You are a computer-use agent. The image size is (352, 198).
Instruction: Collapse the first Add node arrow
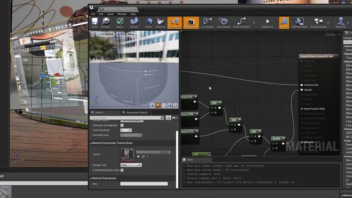(220, 103)
